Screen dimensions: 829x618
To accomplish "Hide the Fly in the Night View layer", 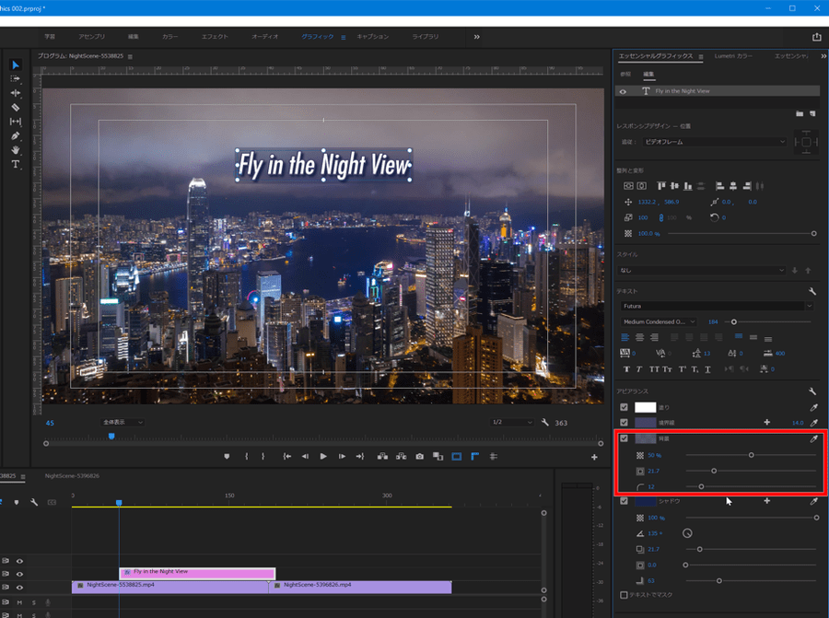I will pos(624,92).
